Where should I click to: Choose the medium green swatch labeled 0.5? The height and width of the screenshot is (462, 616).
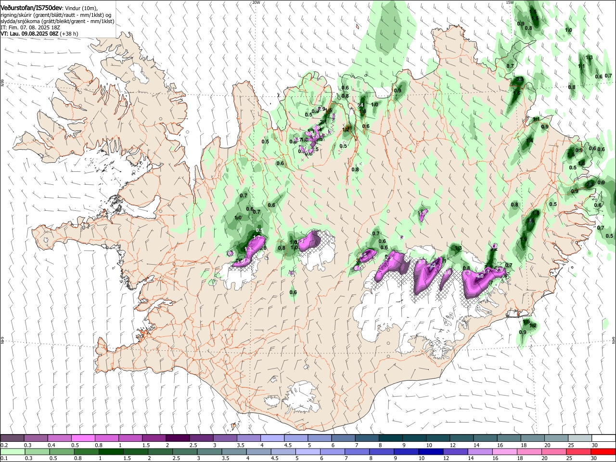[62, 451]
